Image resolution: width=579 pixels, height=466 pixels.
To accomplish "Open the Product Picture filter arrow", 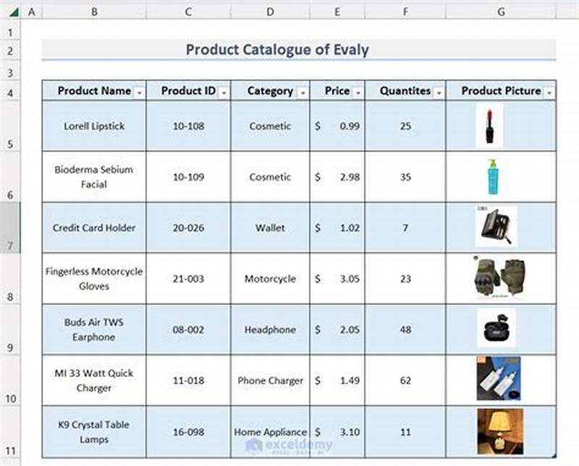I will (549, 91).
